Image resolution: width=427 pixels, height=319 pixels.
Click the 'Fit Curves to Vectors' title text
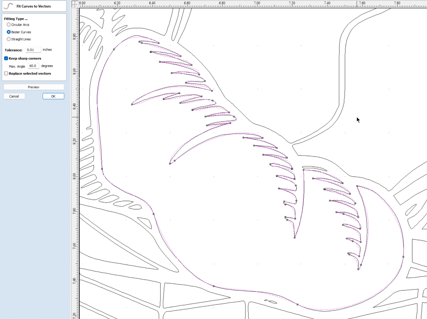(x=34, y=6)
